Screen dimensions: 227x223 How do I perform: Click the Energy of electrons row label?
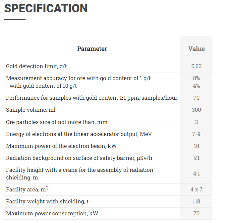[x=79, y=134]
